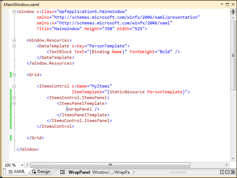This screenshot has height=178, width=237.
Task: Click the Design tab icon
Action: click(x=34, y=172)
